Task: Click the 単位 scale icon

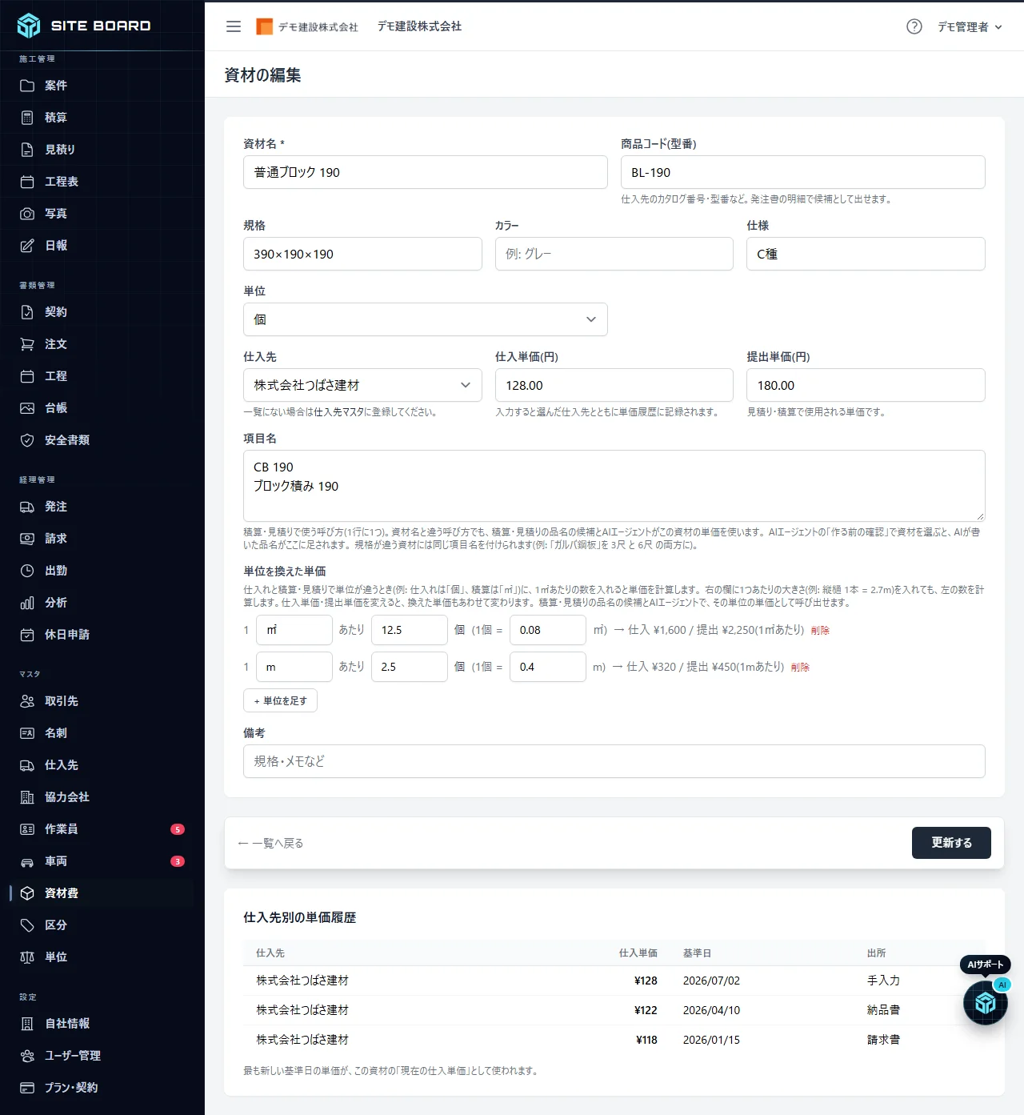Action: (27, 957)
